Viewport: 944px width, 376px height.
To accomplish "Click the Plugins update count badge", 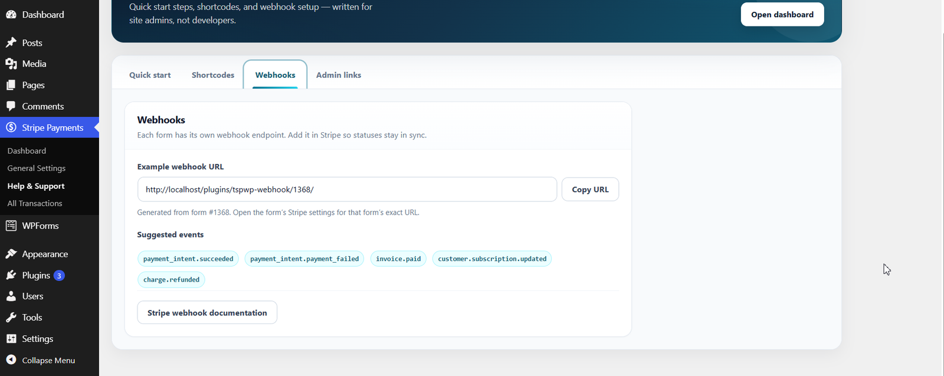I will [x=59, y=276].
